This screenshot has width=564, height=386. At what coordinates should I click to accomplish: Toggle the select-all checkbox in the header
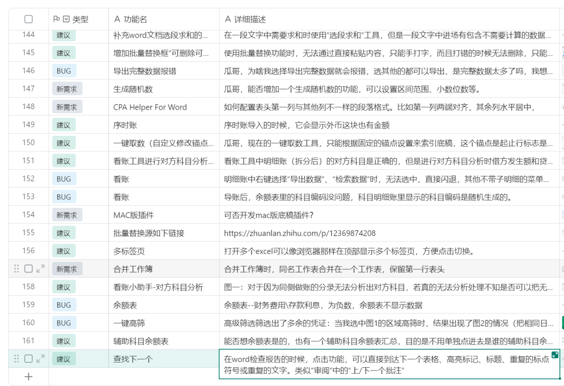click(x=28, y=19)
